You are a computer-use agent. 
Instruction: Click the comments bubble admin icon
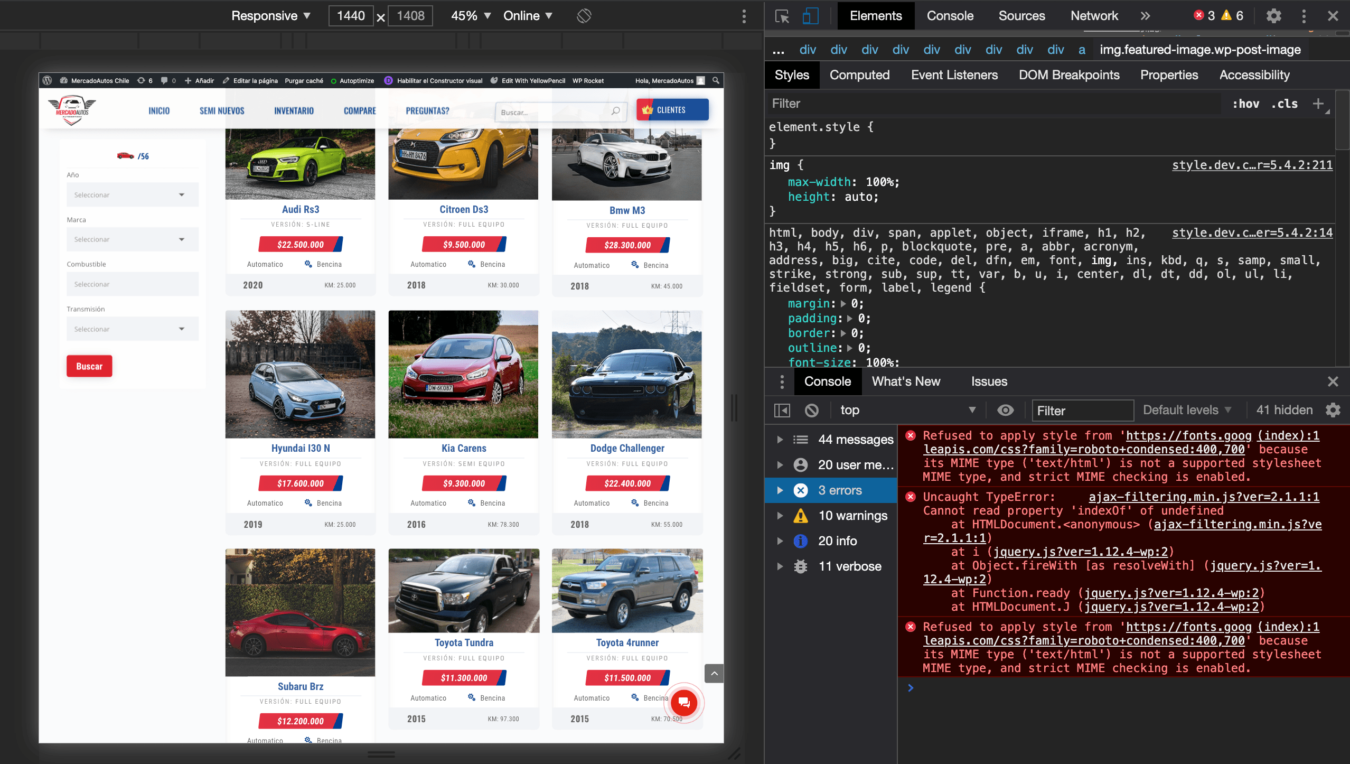click(168, 81)
